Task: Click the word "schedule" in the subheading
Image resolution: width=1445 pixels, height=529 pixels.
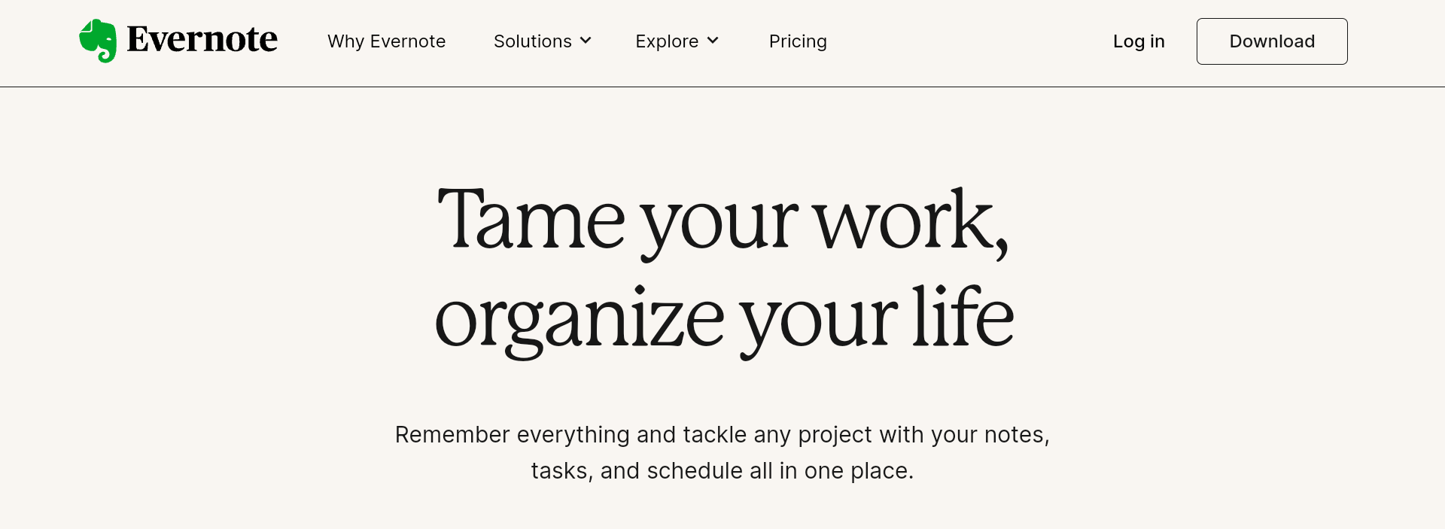Action: (695, 471)
